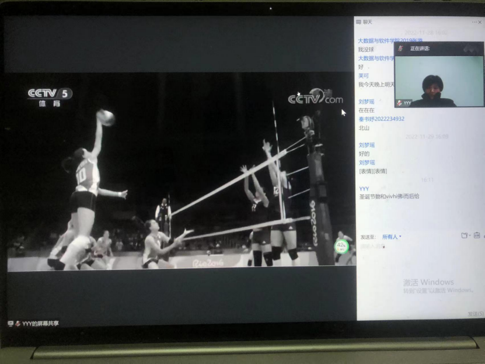Click the YYY sender name in chat

(364, 189)
